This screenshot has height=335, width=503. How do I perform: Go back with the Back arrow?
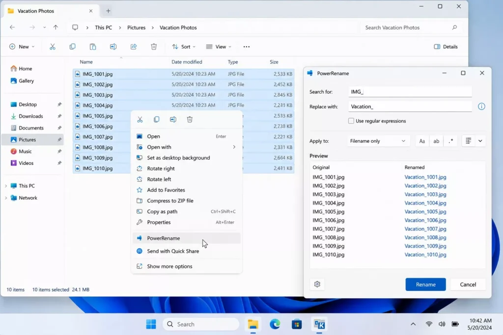12,27
